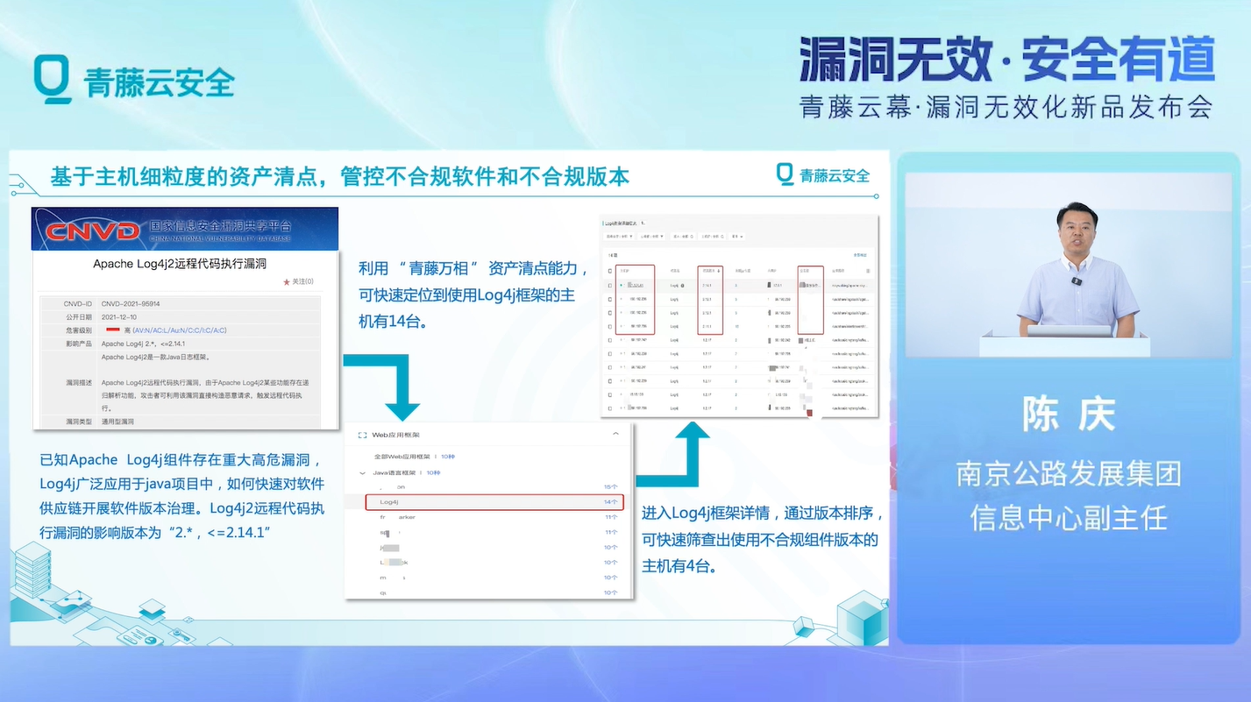The height and width of the screenshot is (702, 1251).
Task: Open the column settings icon in the table header
Action: coord(868,271)
